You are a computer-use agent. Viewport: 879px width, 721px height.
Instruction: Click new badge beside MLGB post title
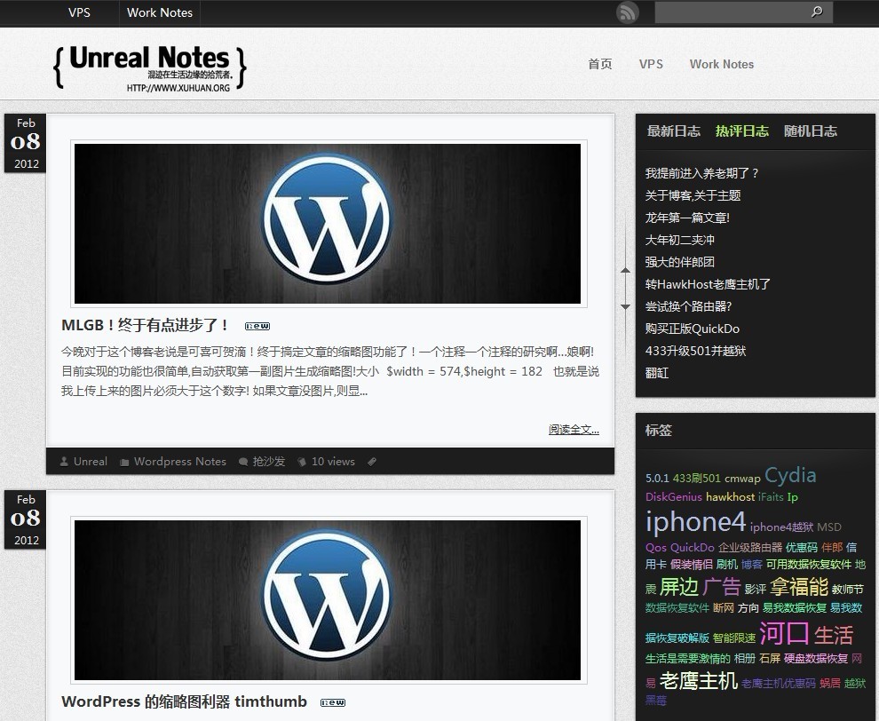point(257,326)
